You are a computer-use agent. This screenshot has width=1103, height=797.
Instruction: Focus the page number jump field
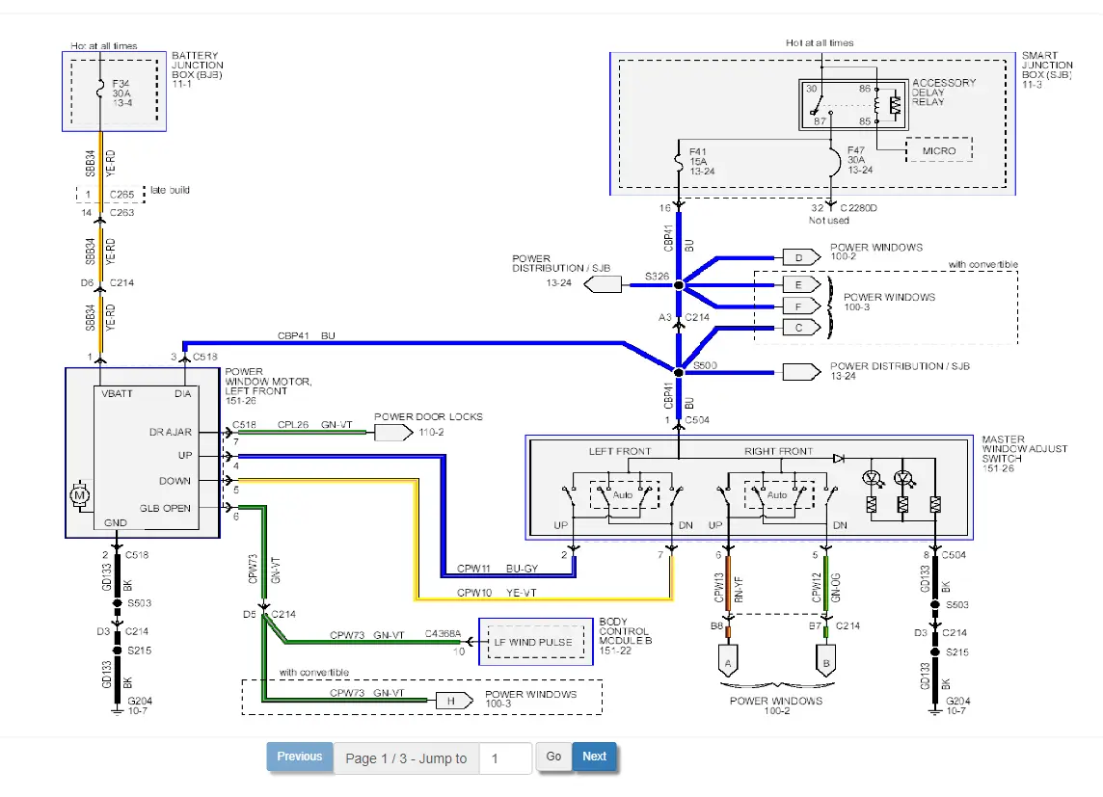coord(505,758)
